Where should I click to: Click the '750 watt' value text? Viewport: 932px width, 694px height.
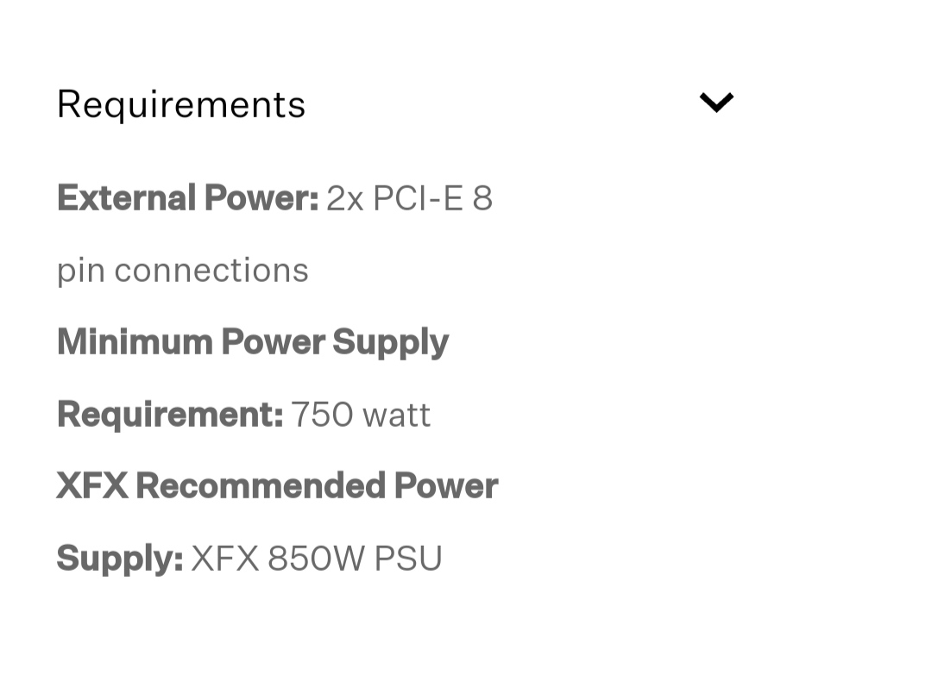point(361,415)
